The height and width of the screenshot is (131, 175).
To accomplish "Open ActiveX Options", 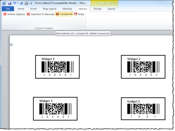I will coord(14,14).
